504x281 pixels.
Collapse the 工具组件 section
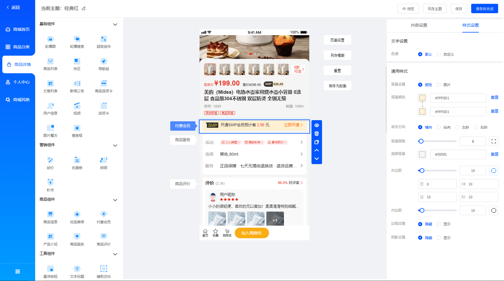115,254
